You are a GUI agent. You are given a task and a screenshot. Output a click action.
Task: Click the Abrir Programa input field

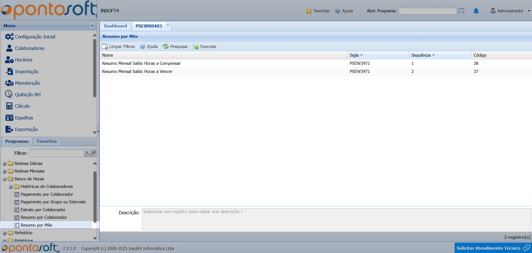[x=427, y=11]
